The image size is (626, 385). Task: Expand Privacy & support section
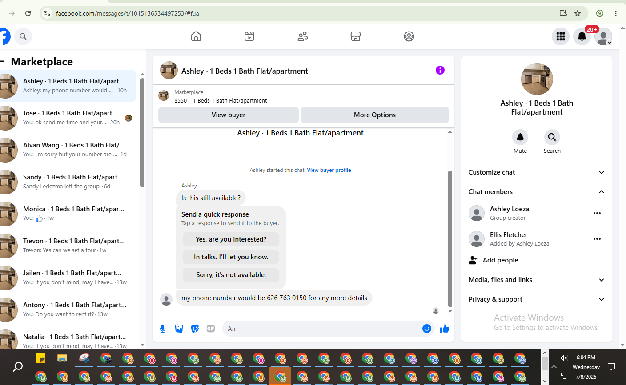(537, 299)
